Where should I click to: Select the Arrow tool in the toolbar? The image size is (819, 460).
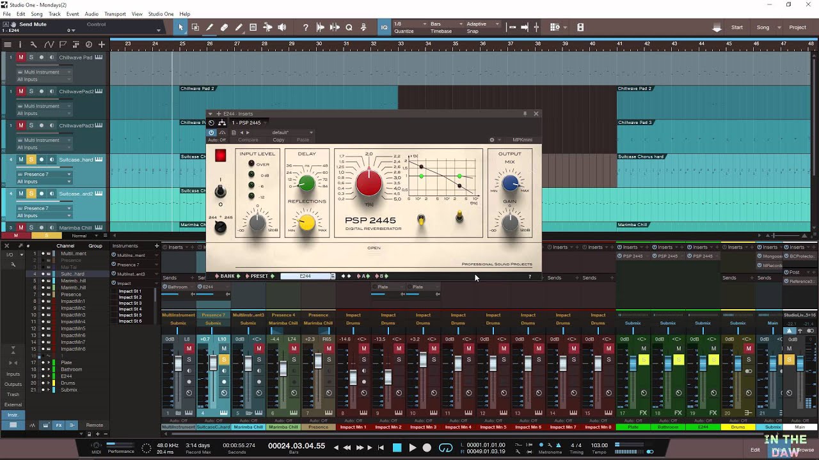tap(180, 27)
